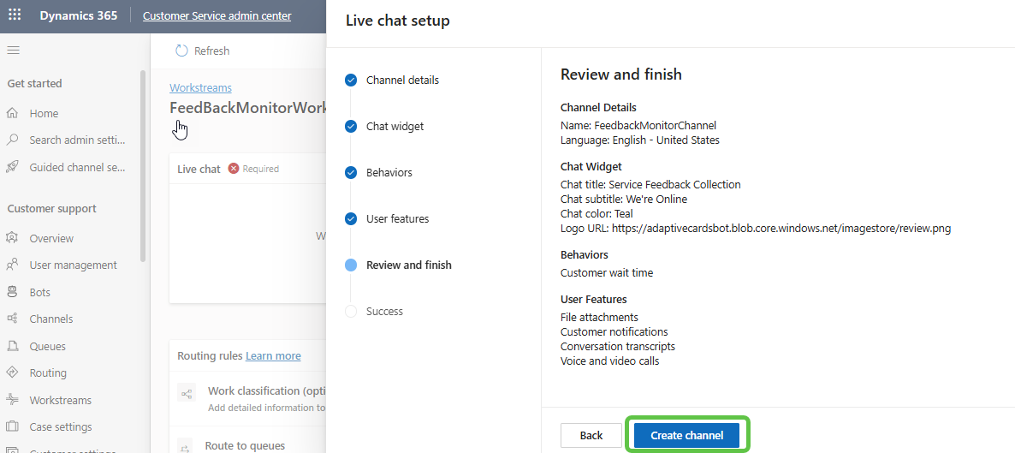Click the Home icon in sidebar
This screenshot has height=453, width=1015.
tap(13, 113)
